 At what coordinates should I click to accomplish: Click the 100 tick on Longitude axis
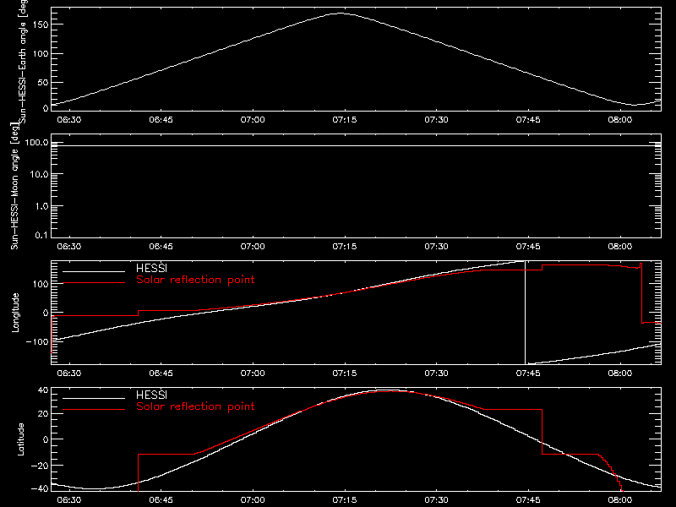[41, 284]
